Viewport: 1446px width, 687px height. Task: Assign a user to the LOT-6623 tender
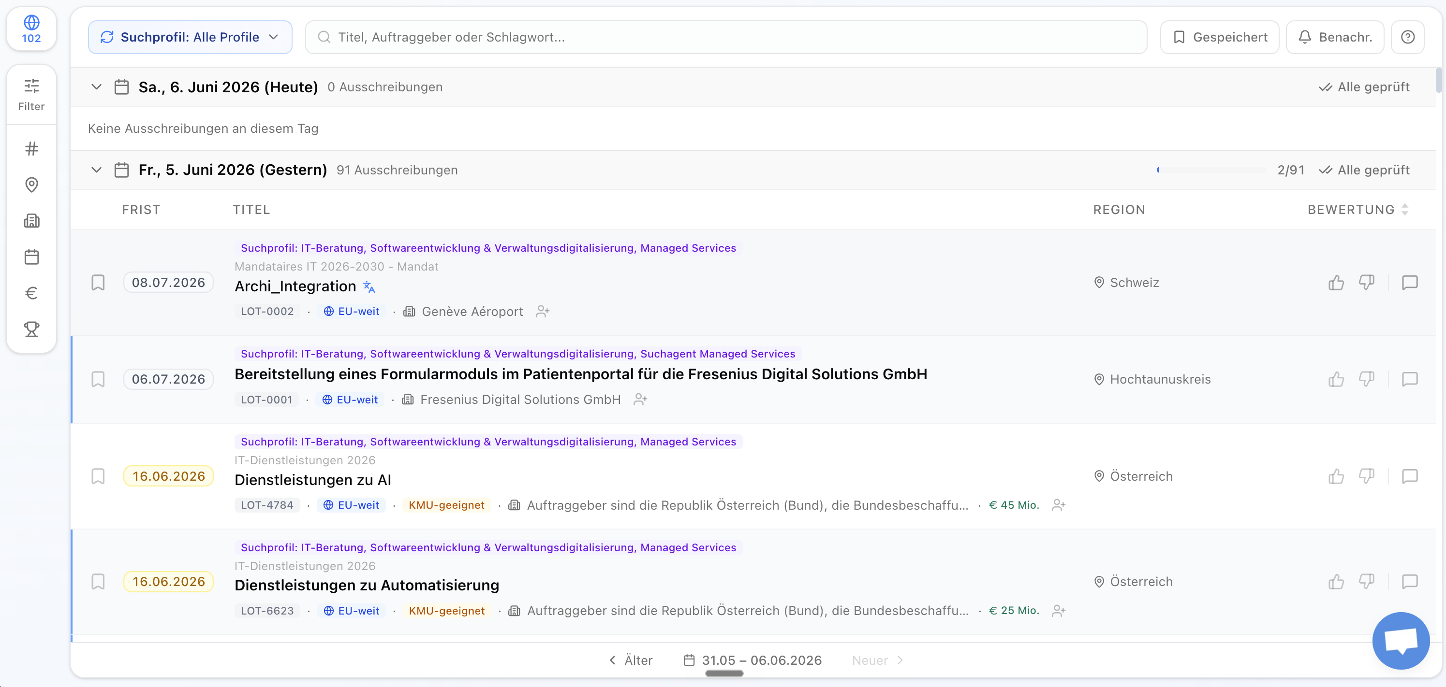1058,610
